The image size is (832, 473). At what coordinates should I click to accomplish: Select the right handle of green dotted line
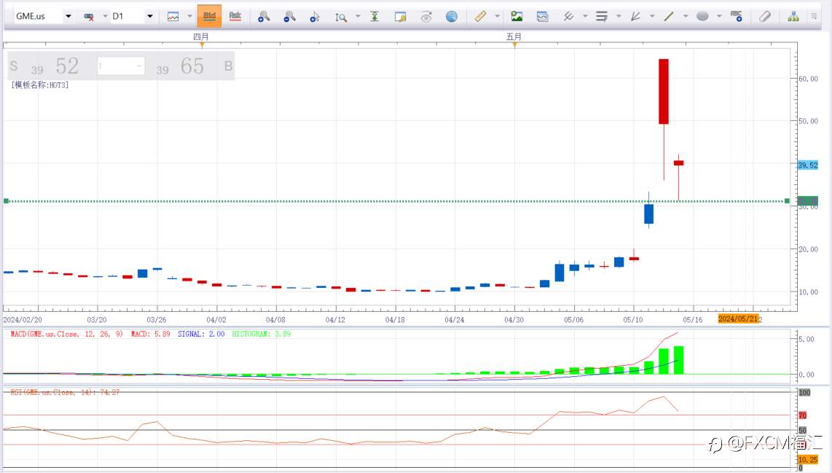click(787, 200)
